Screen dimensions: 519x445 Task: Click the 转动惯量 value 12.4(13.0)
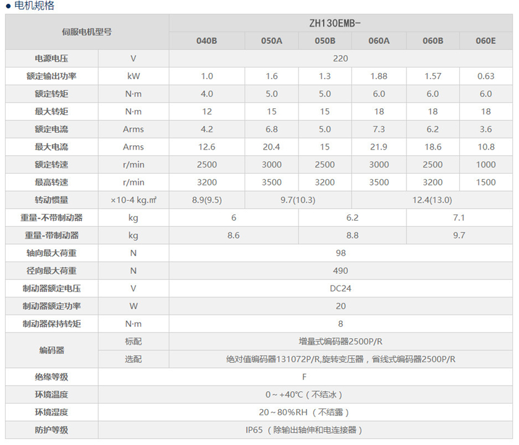432,200
